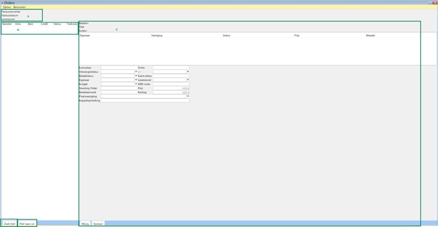Focus the Order text field
This screenshot has height=227, width=438.
coord(171,67)
